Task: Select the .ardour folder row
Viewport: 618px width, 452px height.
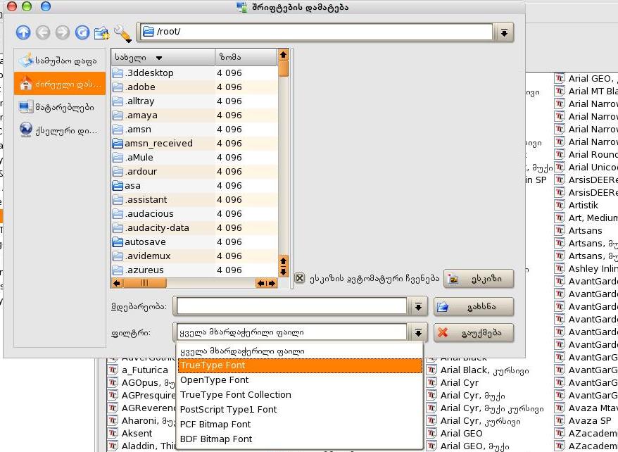Action: pos(195,171)
